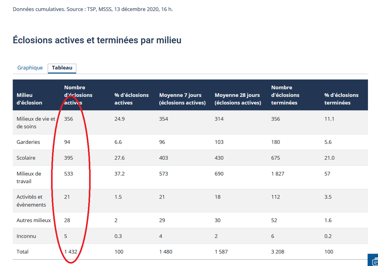Switch to the Graphique tab
The height and width of the screenshot is (266, 378).
coord(30,68)
